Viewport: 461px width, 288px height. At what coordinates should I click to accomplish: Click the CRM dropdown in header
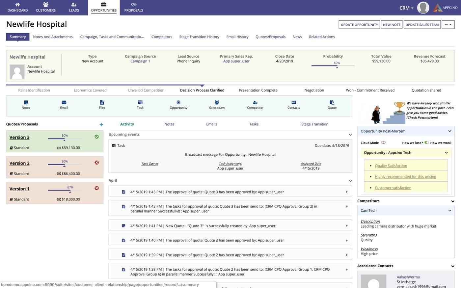point(406,8)
